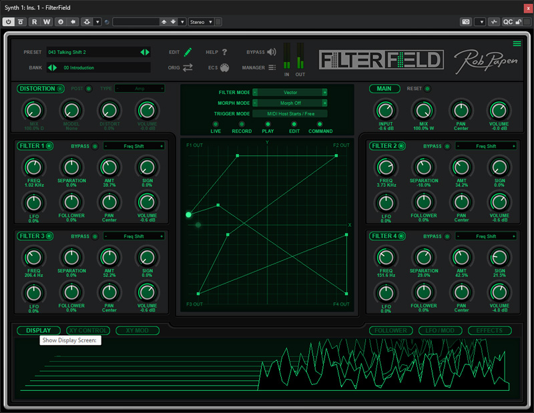Image resolution: width=534 pixels, height=413 pixels.
Task: Click Main MIX knob
Action: tap(423, 110)
